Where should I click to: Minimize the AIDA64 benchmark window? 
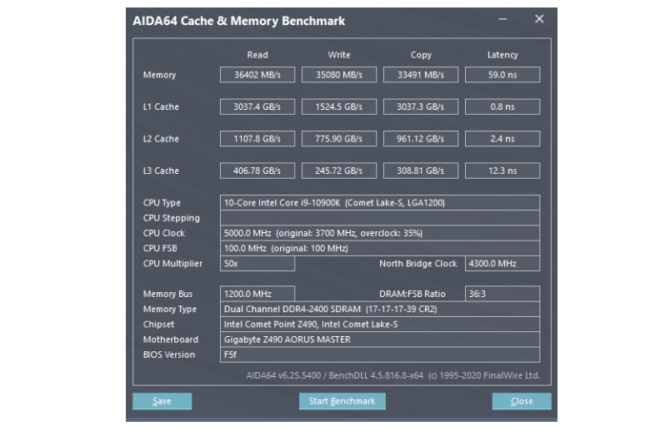coord(502,19)
